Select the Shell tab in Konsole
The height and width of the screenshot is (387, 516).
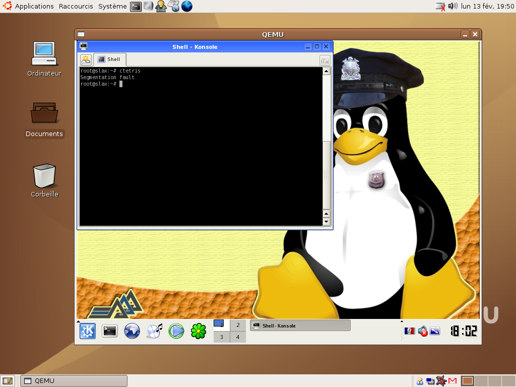[110, 59]
